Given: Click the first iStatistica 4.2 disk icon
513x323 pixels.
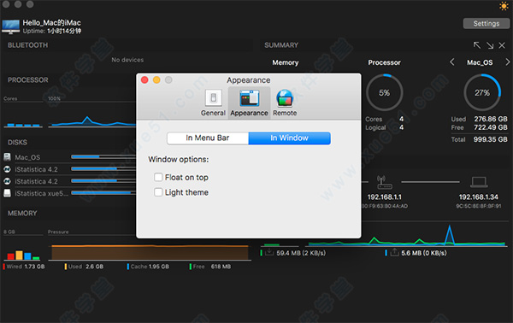Looking at the screenshot, I should pos(7,169).
